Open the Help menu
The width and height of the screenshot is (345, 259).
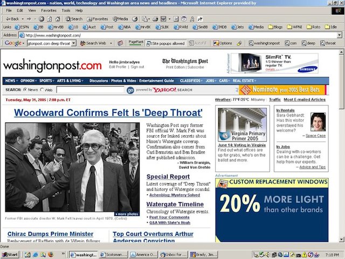(79, 10)
